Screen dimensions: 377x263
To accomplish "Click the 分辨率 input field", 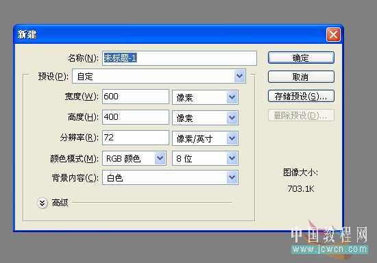I will pyautogui.click(x=136, y=138).
